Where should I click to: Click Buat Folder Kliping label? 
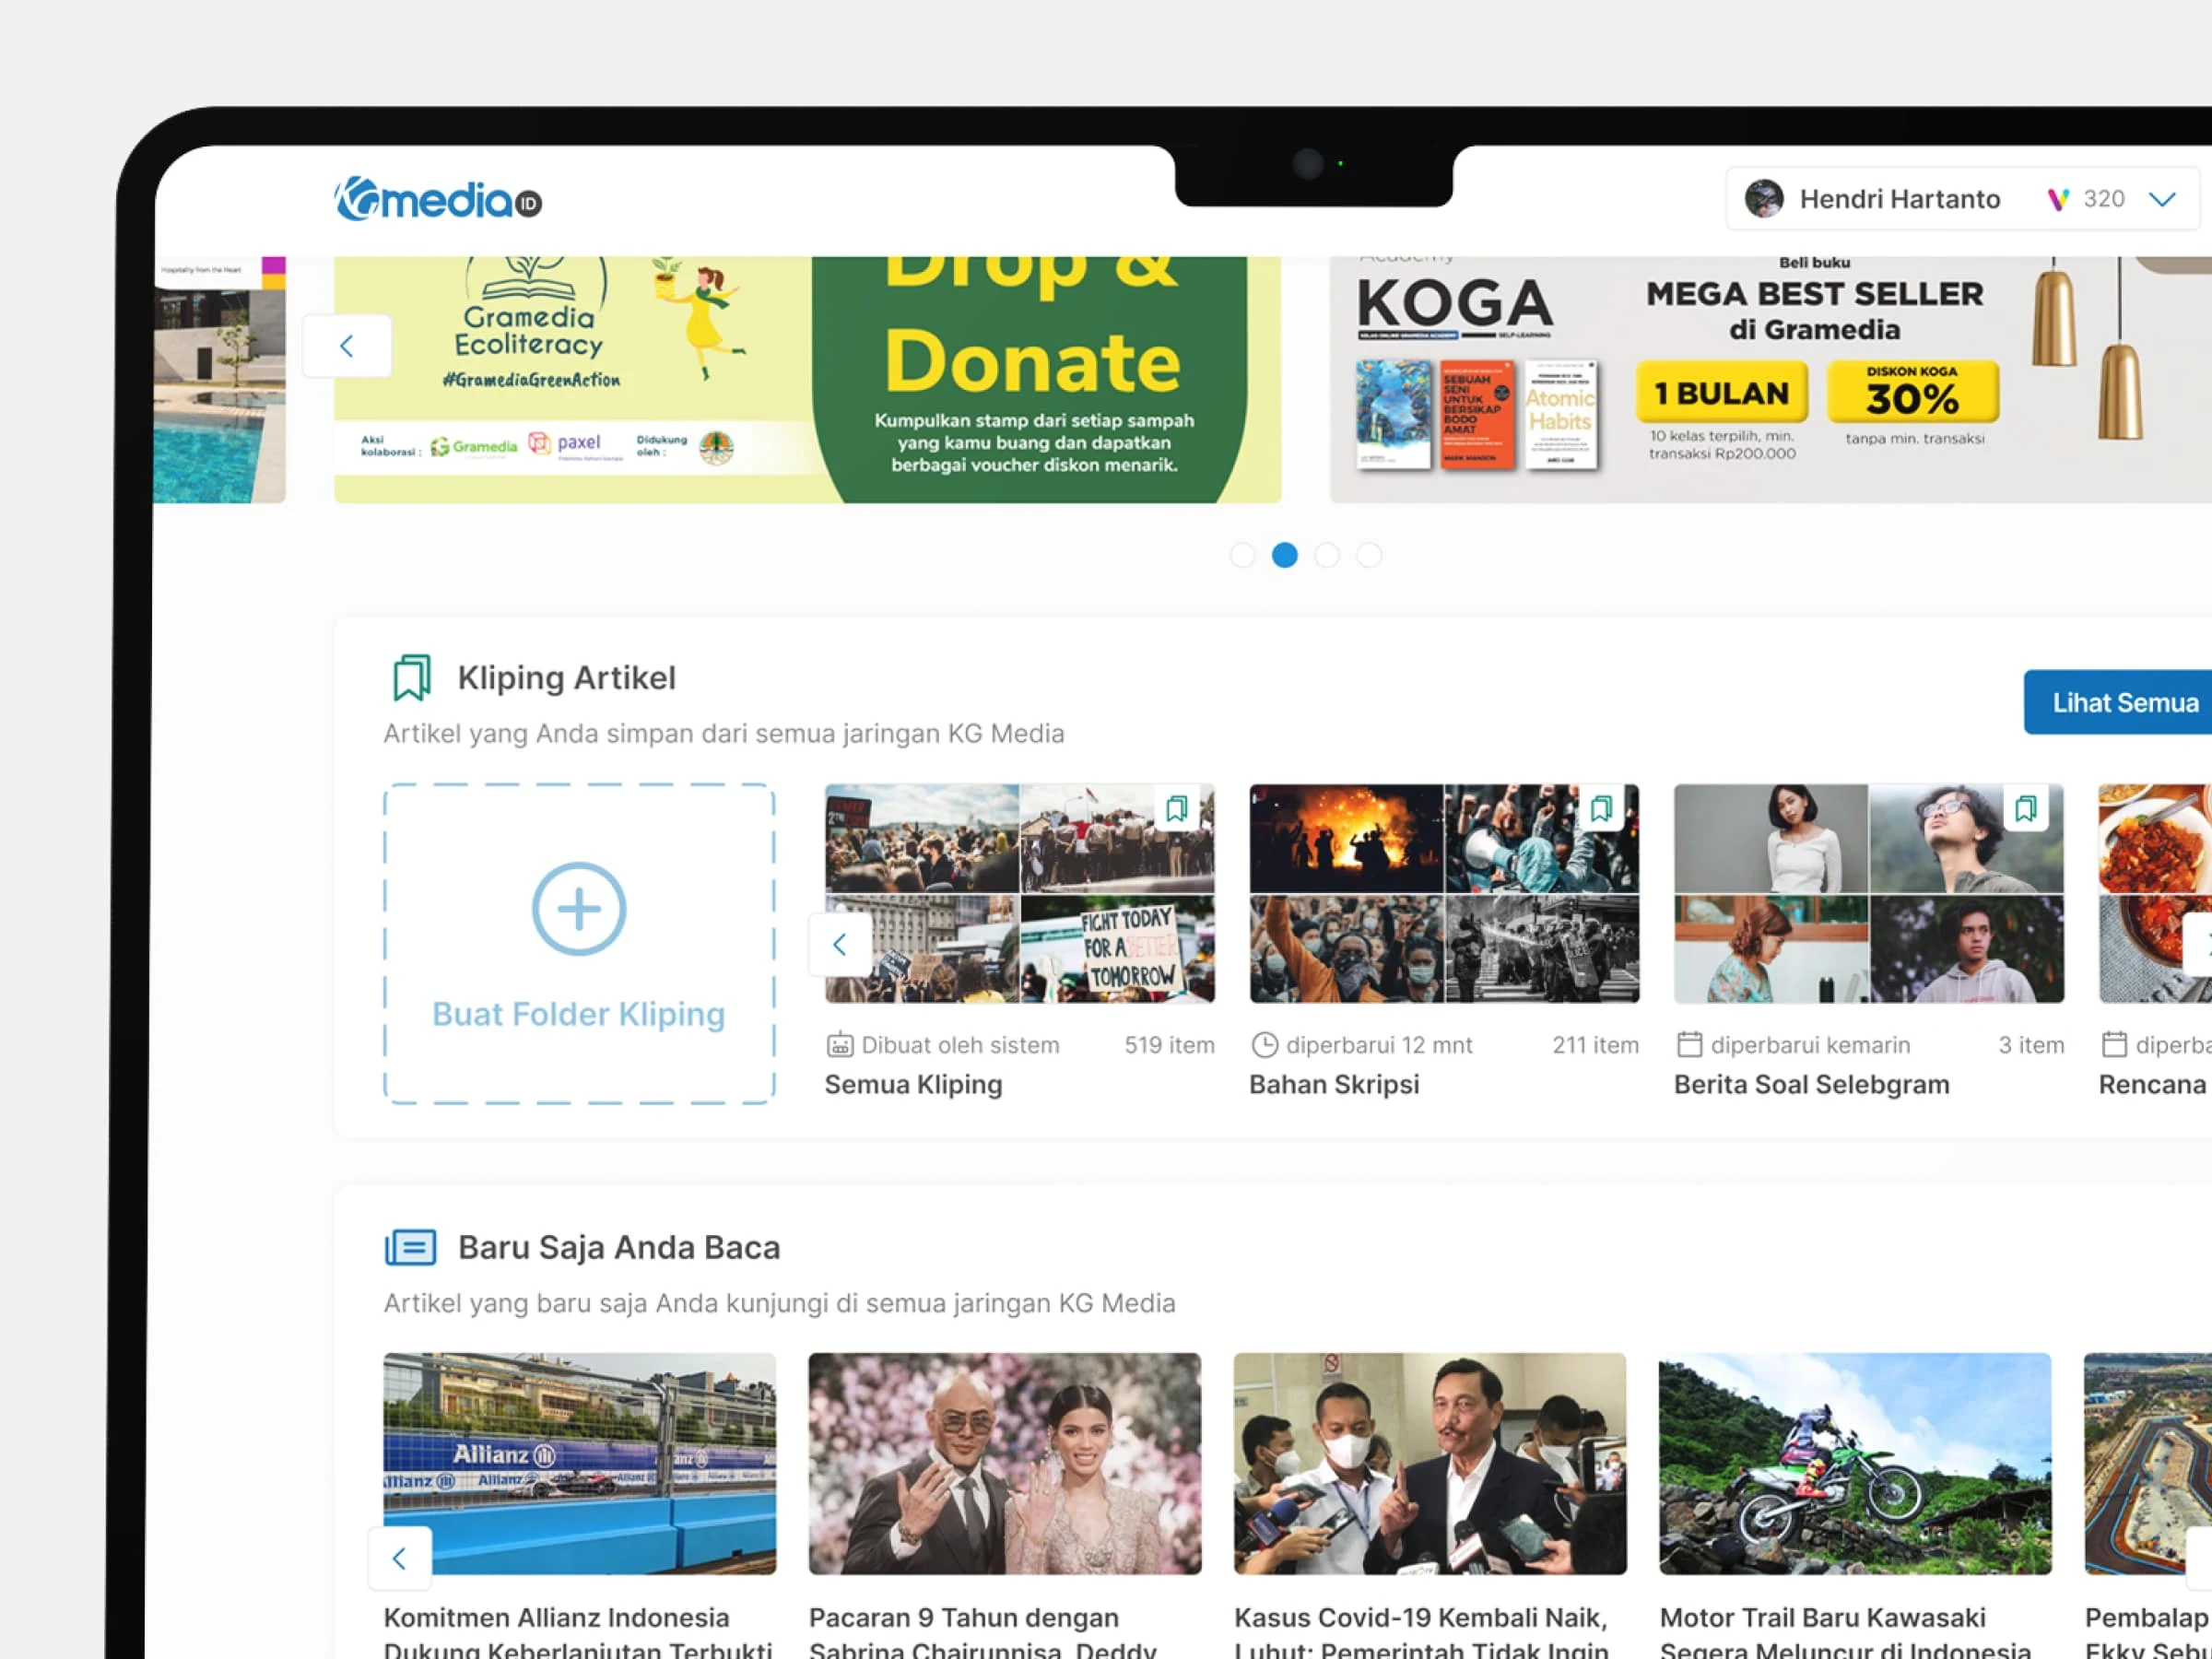[x=579, y=1014]
